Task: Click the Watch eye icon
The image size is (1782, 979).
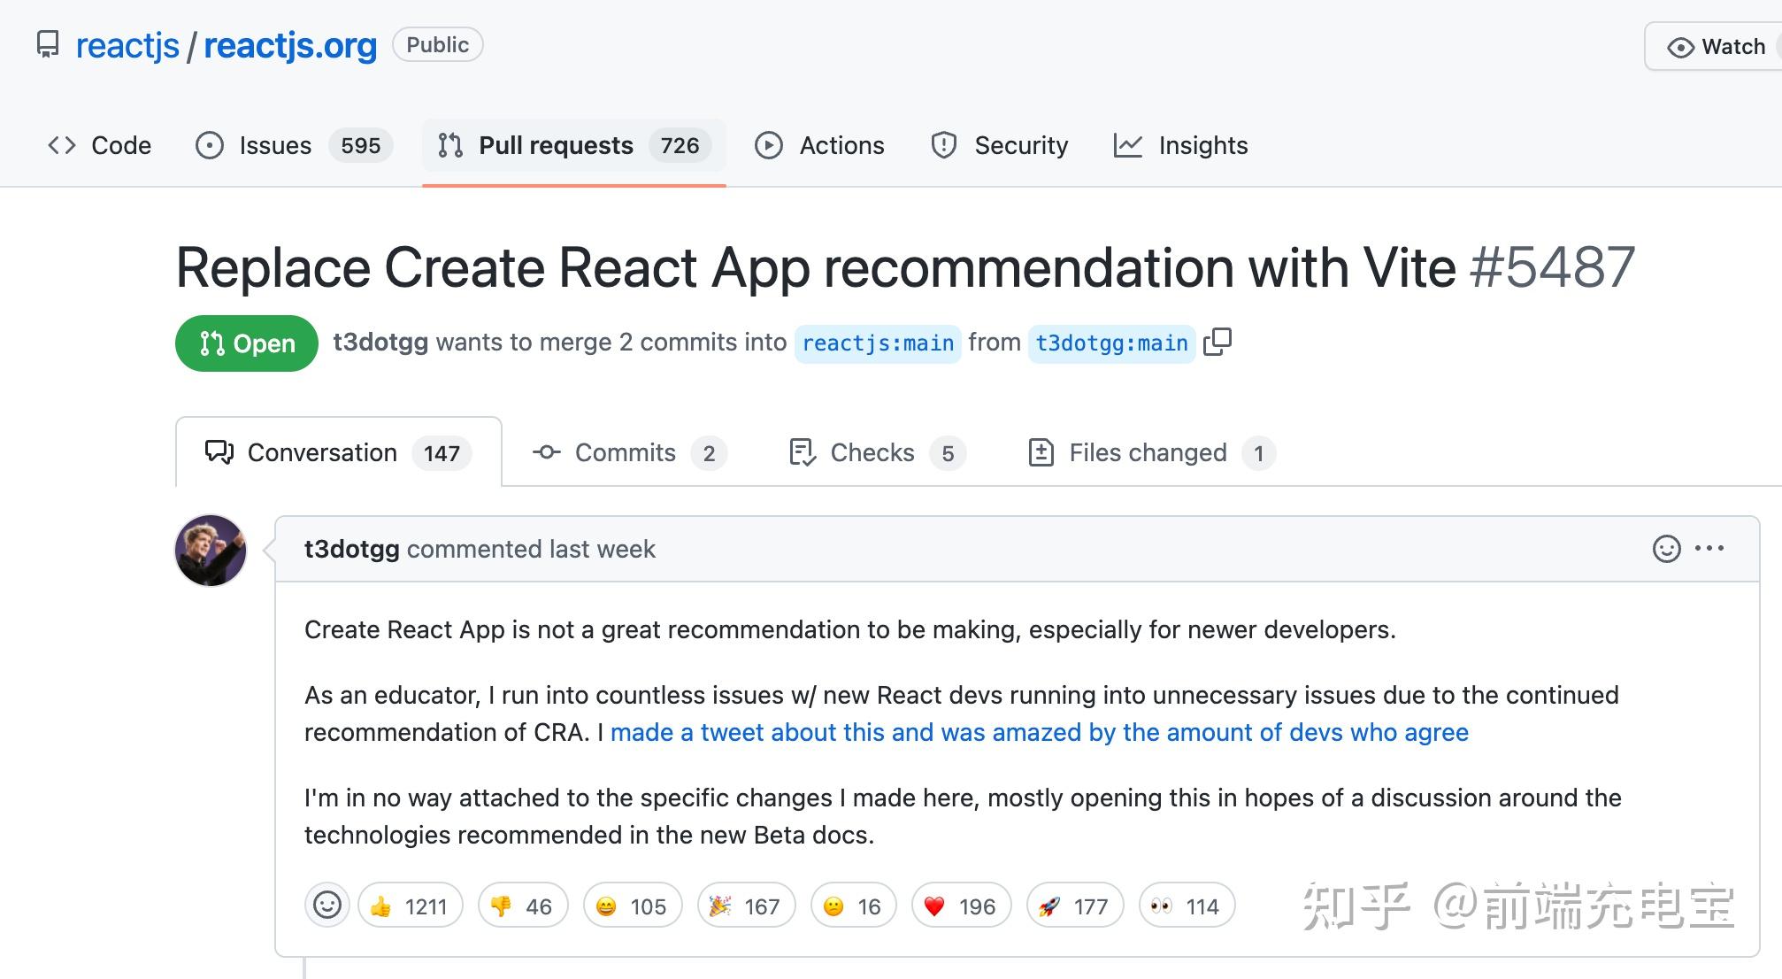Action: pos(1679,46)
